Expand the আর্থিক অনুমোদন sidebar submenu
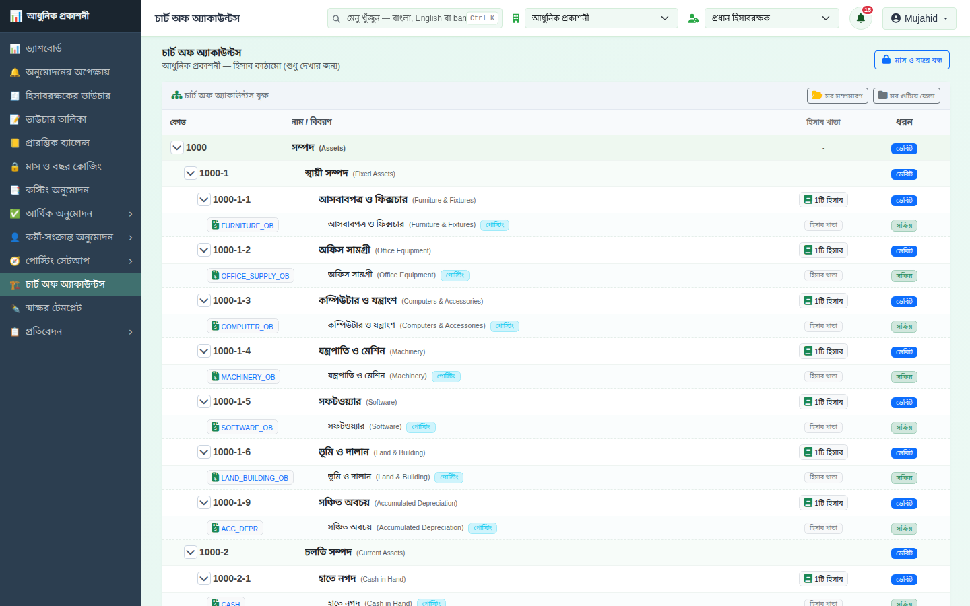Image resolution: width=970 pixels, height=606 pixels. coord(71,213)
